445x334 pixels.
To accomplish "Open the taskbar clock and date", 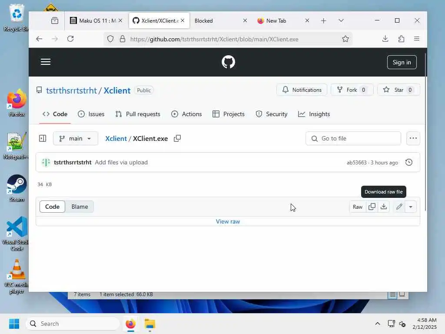I will point(425,324).
